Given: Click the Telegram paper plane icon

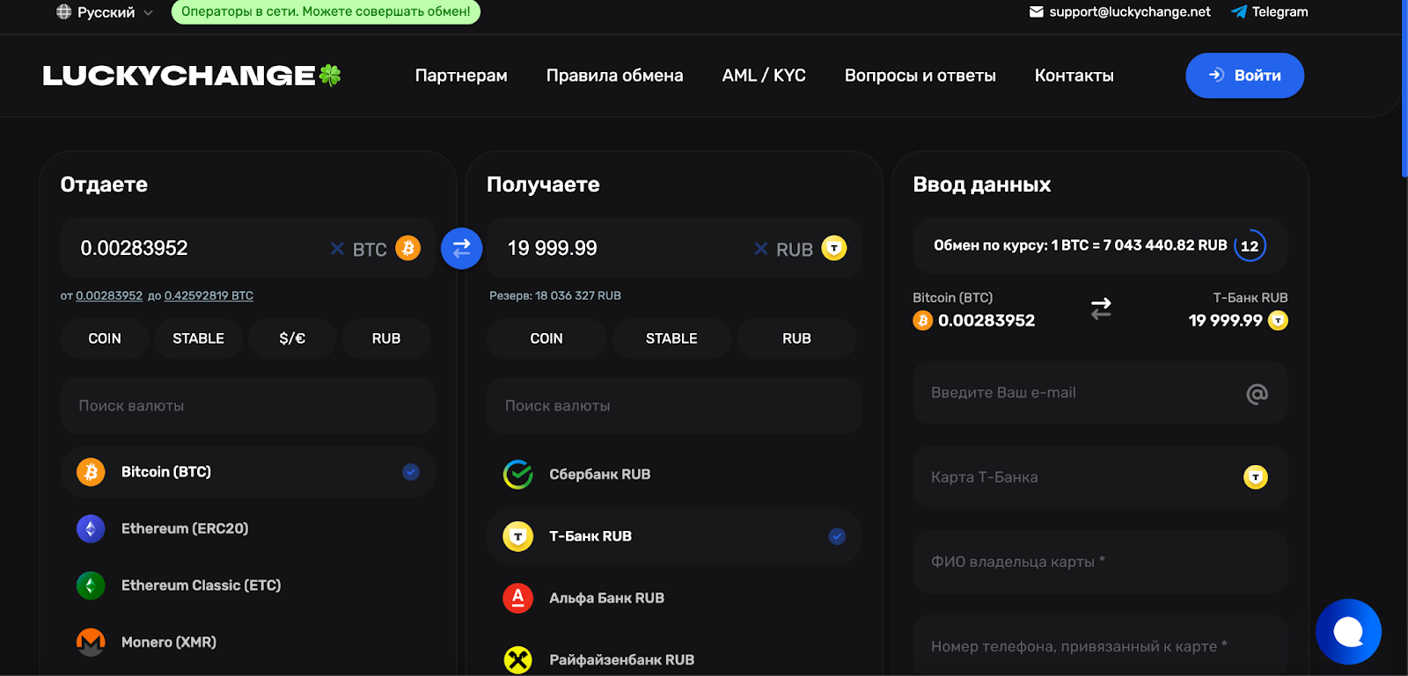Looking at the screenshot, I should click(1239, 11).
